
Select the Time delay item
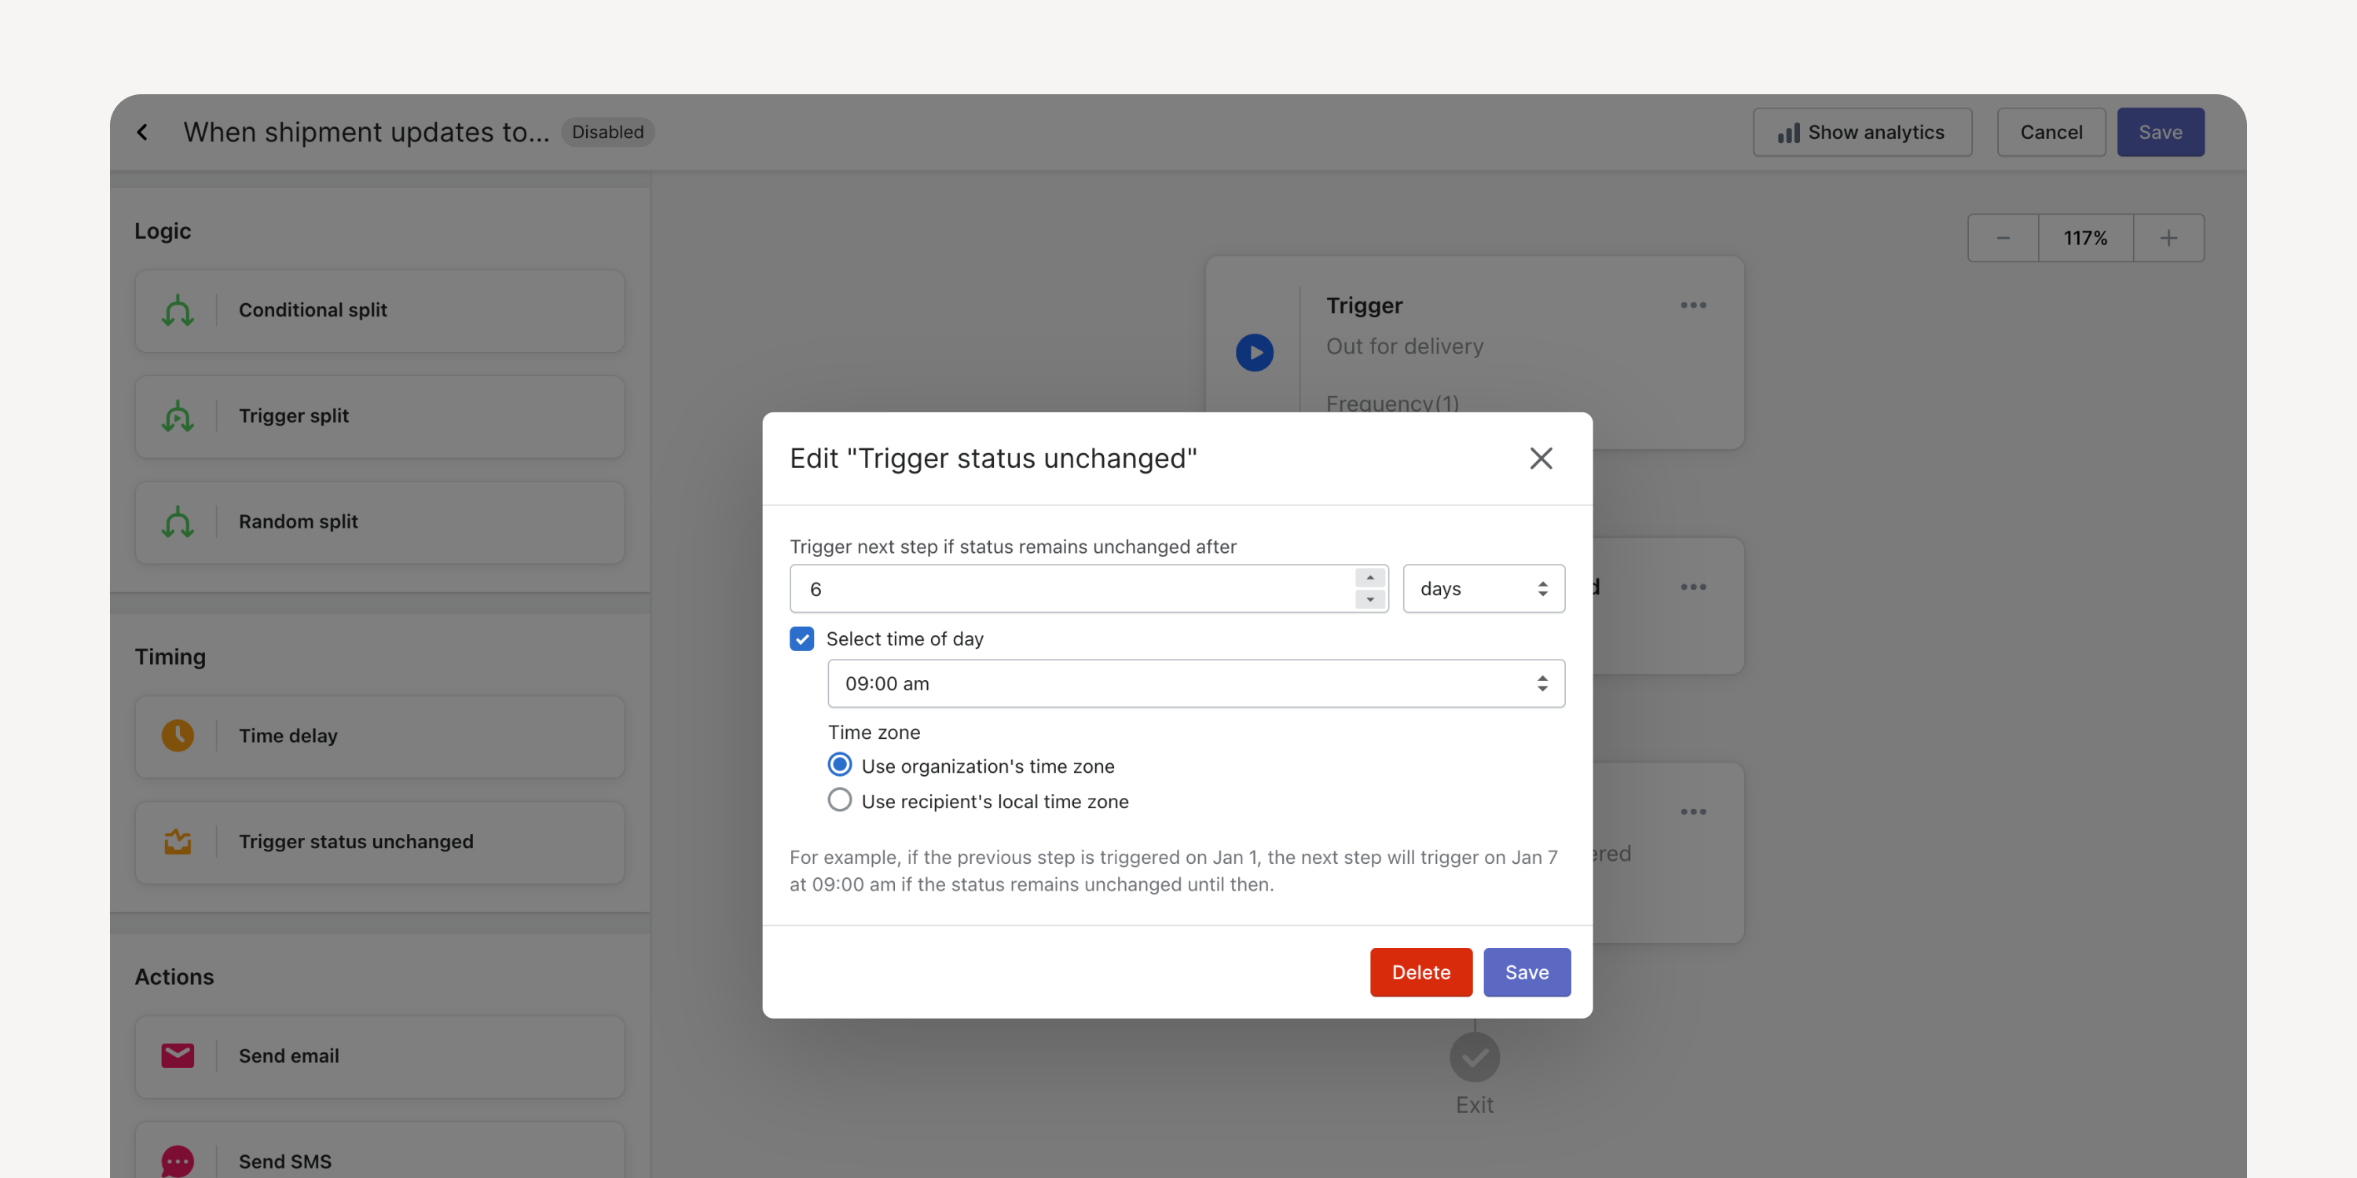[379, 737]
